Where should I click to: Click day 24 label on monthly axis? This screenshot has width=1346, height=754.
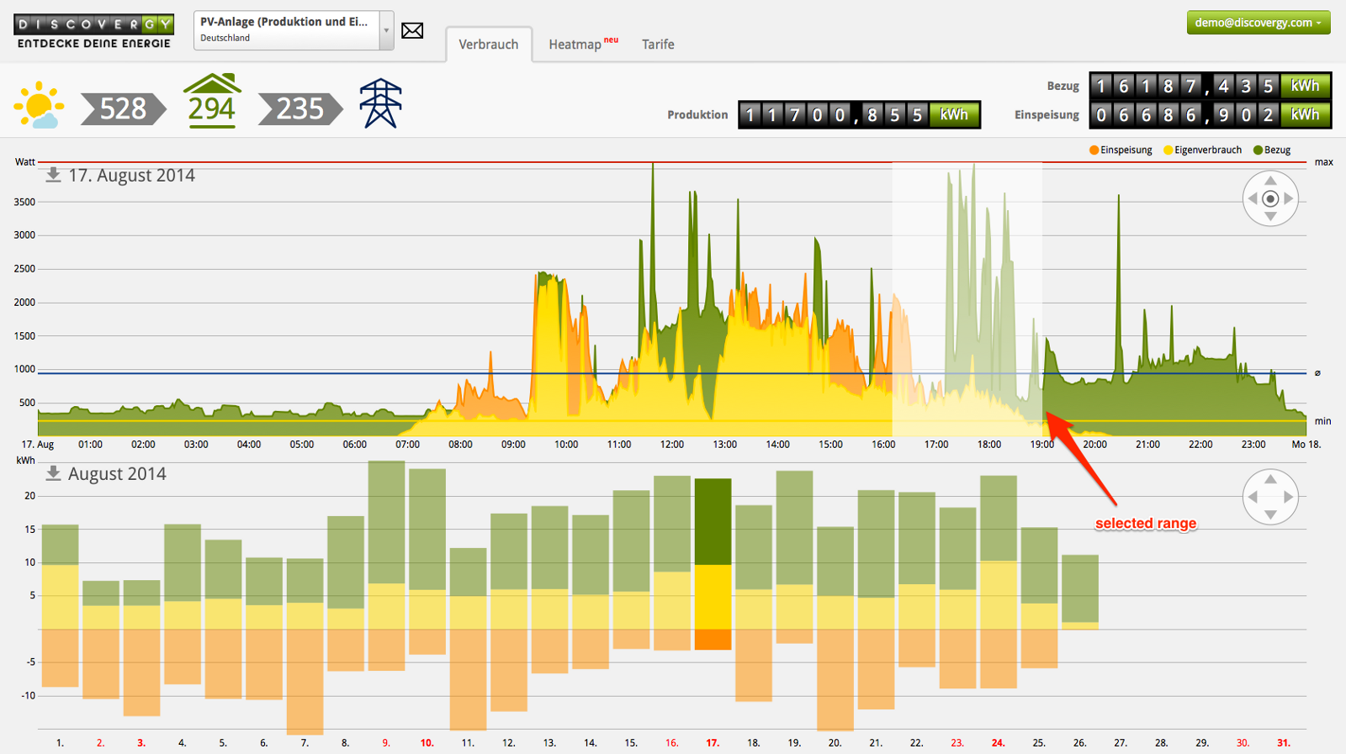998,743
